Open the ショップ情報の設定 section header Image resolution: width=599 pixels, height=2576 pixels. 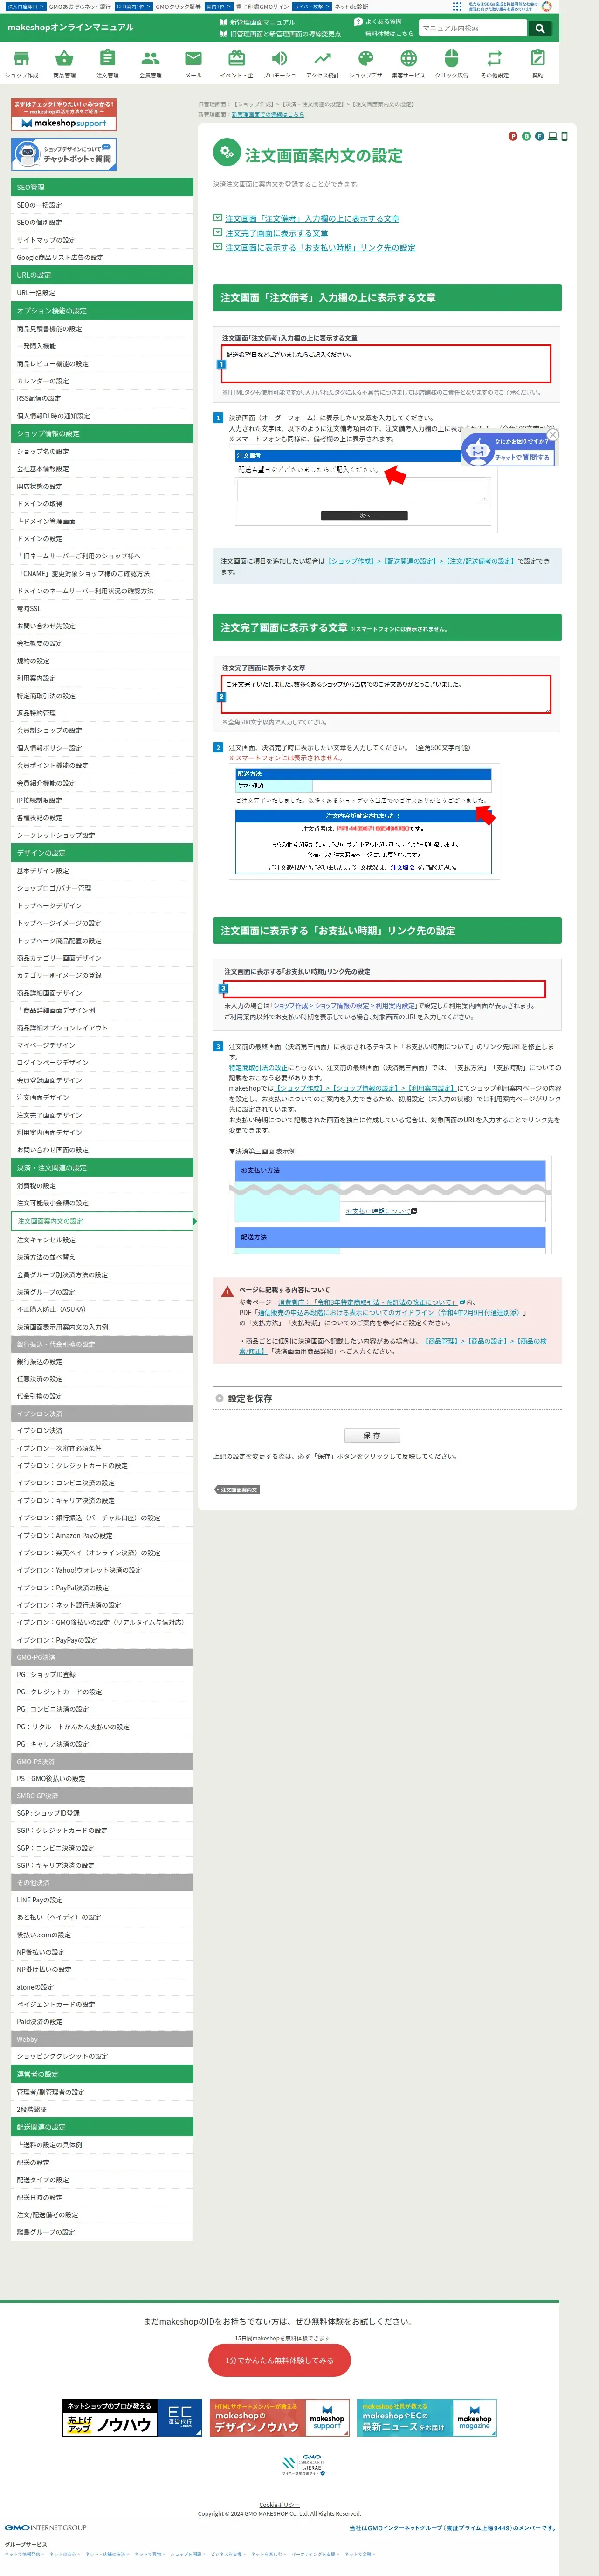click(102, 433)
